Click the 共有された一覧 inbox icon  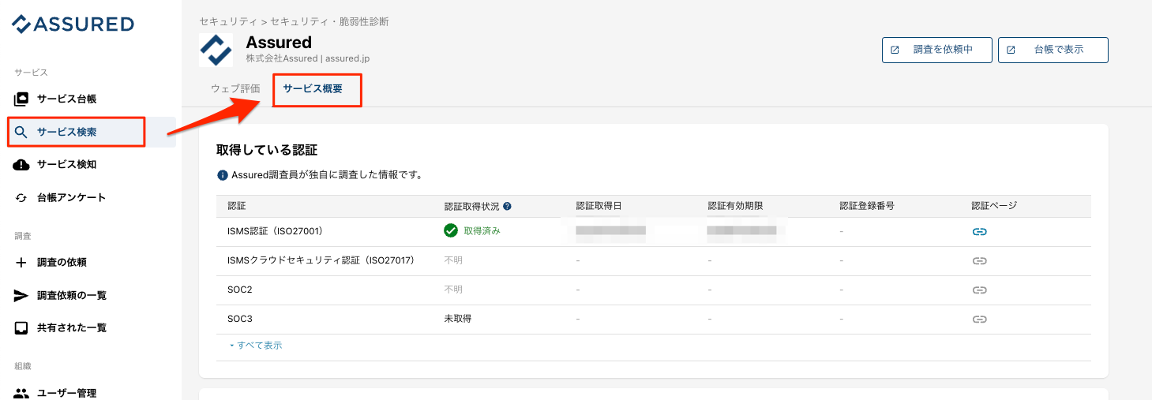21,327
